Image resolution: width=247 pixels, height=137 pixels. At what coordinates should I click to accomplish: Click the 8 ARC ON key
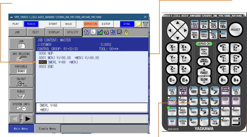pyautogui.click(x=204, y=91)
